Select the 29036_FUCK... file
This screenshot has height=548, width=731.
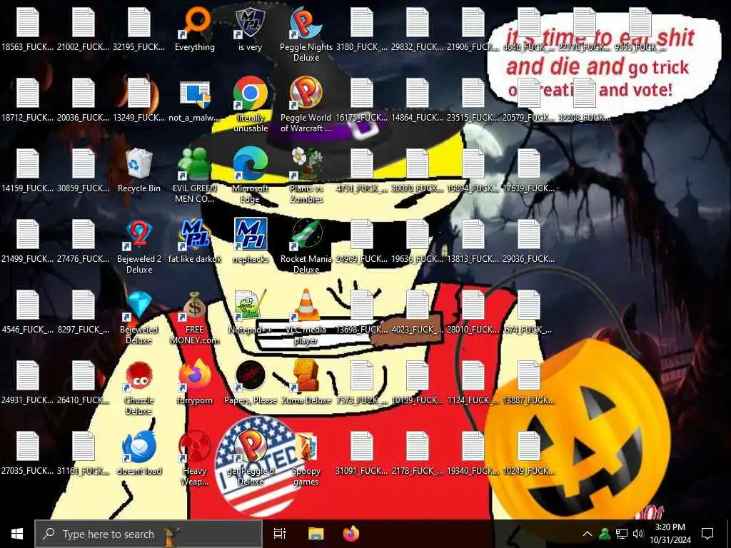(x=529, y=241)
